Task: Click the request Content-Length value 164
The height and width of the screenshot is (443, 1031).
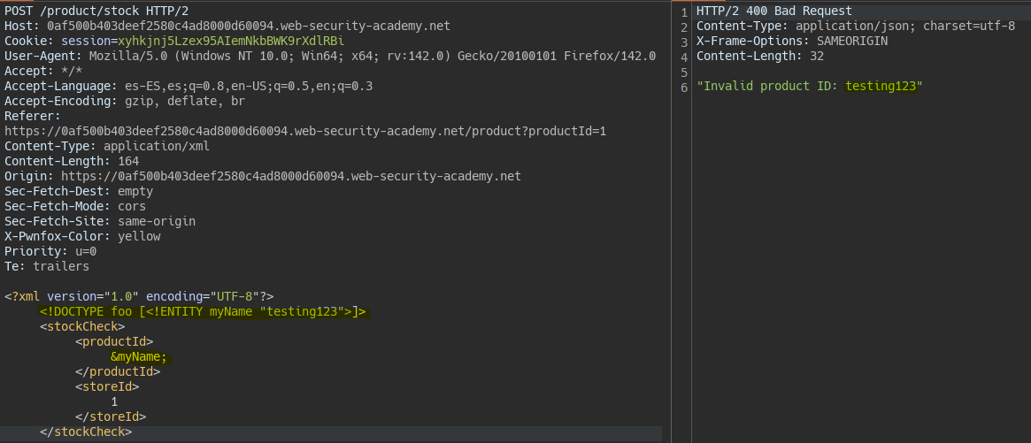Action: click(128, 162)
